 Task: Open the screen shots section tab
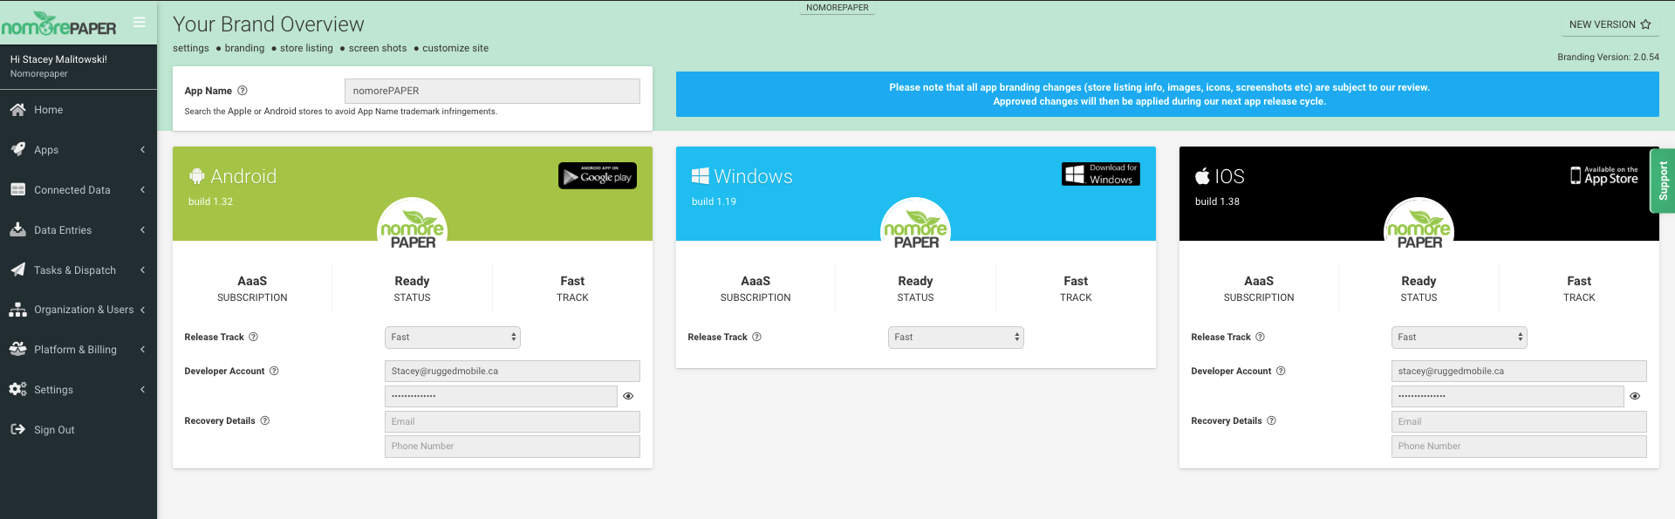click(378, 48)
